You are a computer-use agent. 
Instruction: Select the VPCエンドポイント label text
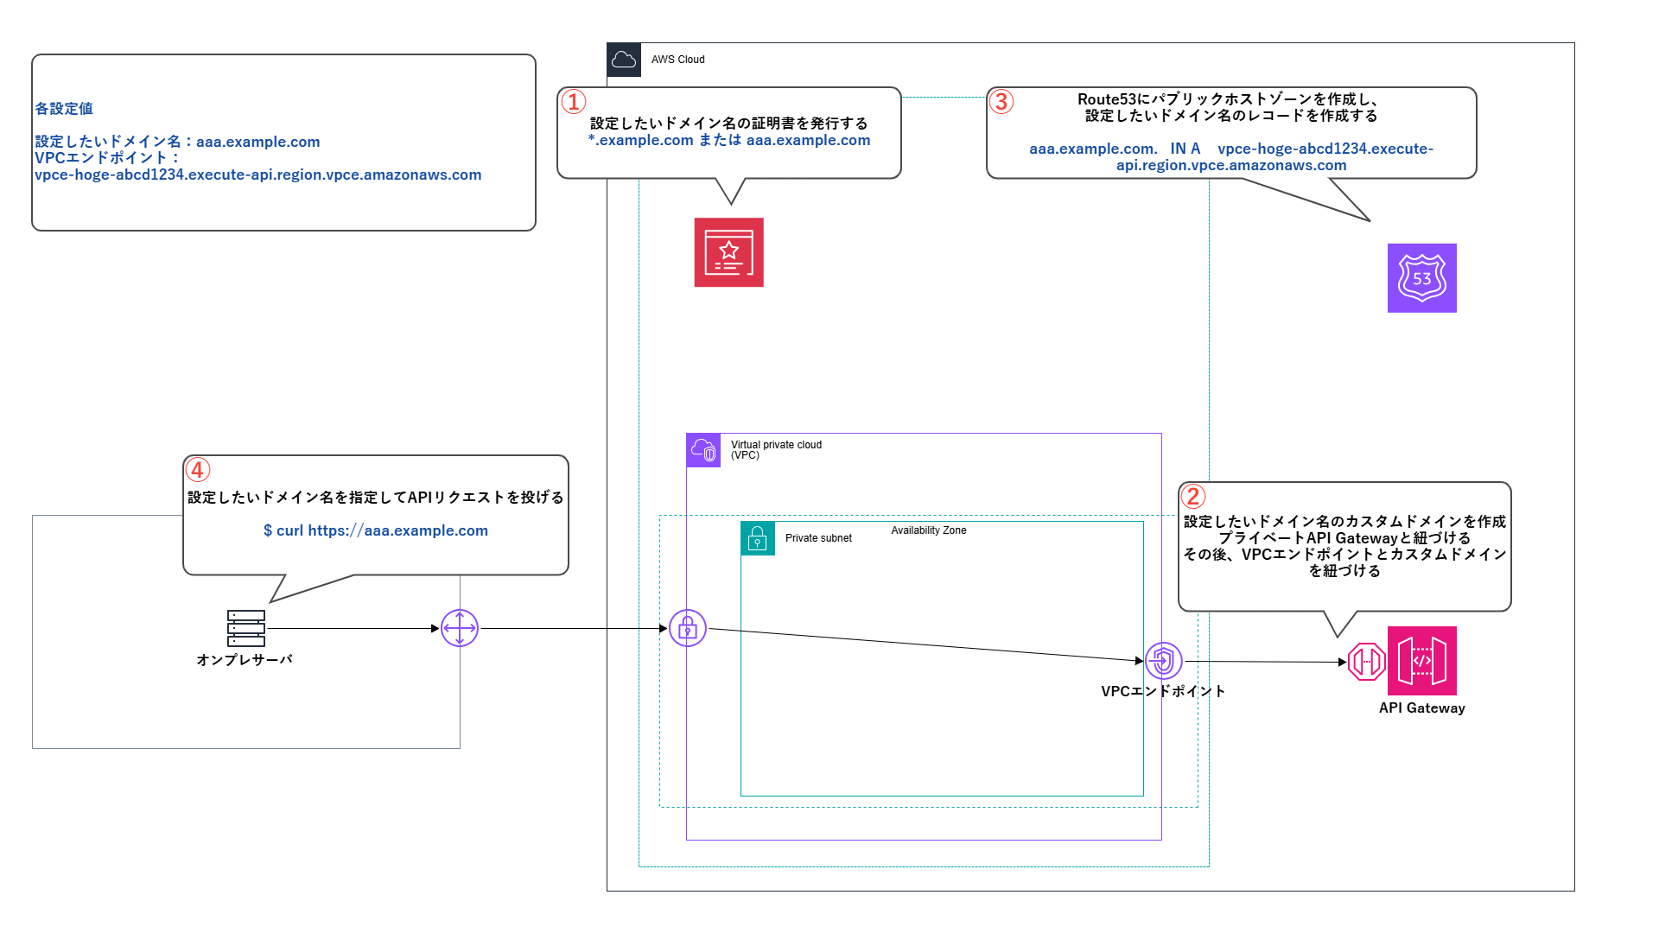[x=1163, y=691]
